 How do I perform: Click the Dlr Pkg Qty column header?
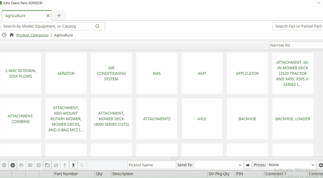(x=221, y=174)
